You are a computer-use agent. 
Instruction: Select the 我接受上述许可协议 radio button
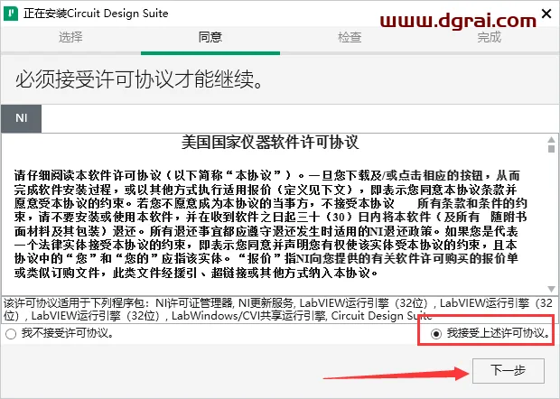pos(435,334)
